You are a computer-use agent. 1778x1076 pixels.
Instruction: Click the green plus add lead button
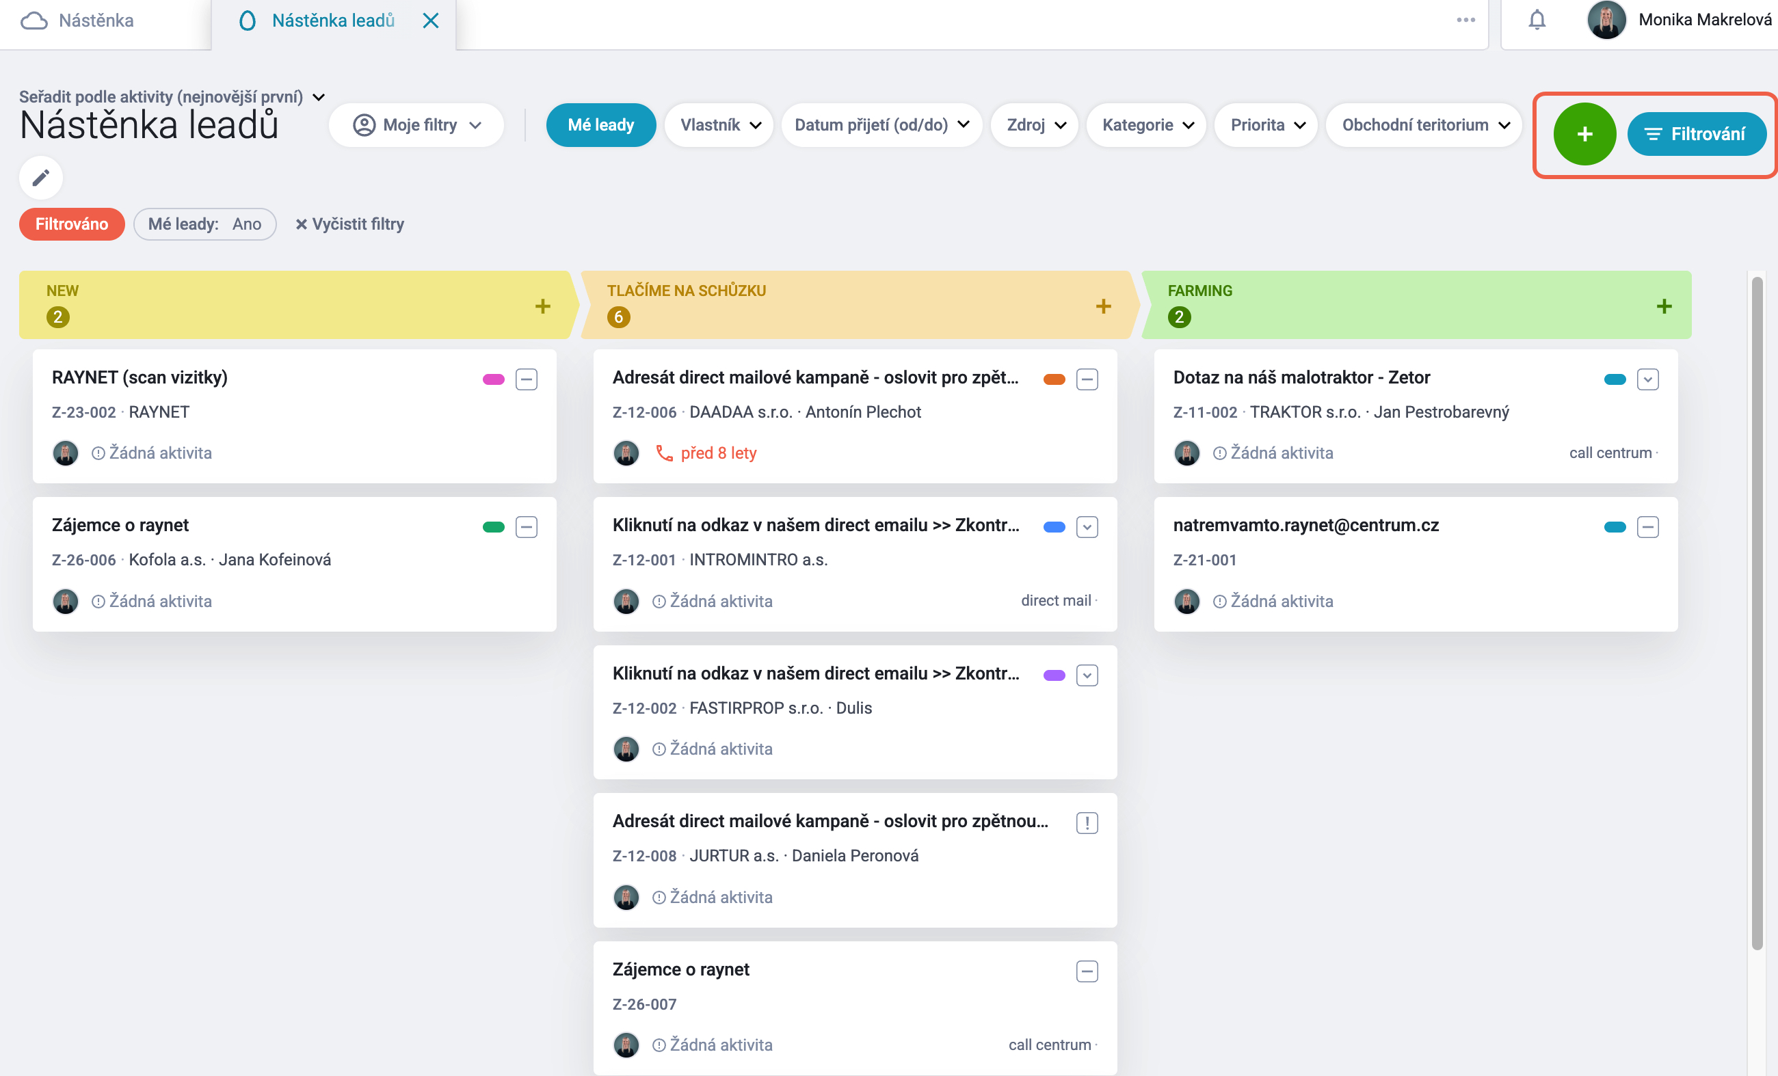tap(1584, 134)
